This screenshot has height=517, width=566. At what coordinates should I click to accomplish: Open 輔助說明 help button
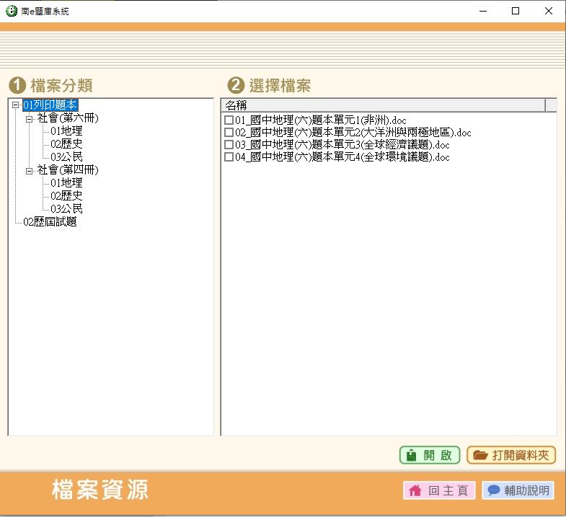pos(518,490)
